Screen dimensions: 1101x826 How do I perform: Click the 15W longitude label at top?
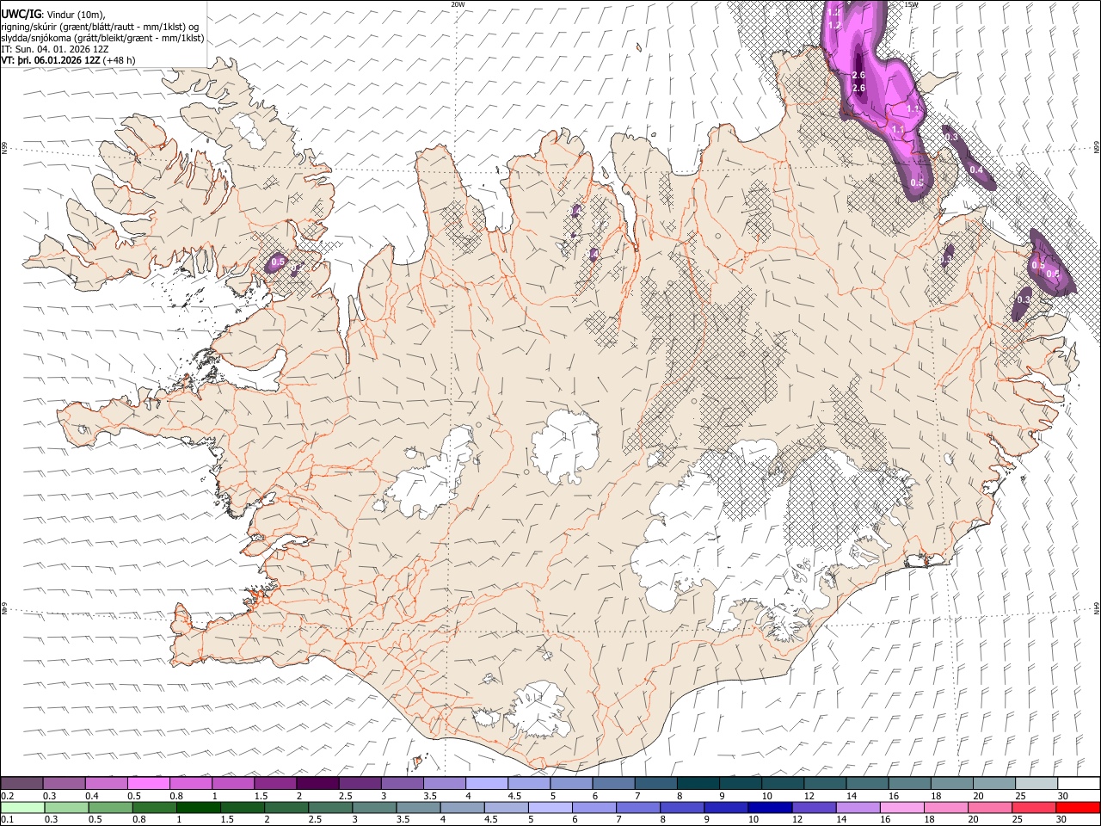[911, 4]
